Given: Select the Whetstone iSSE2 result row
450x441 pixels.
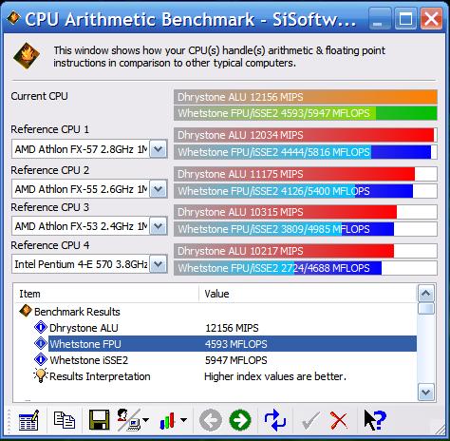Looking at the screenshot, I should [x=216, y=360].
